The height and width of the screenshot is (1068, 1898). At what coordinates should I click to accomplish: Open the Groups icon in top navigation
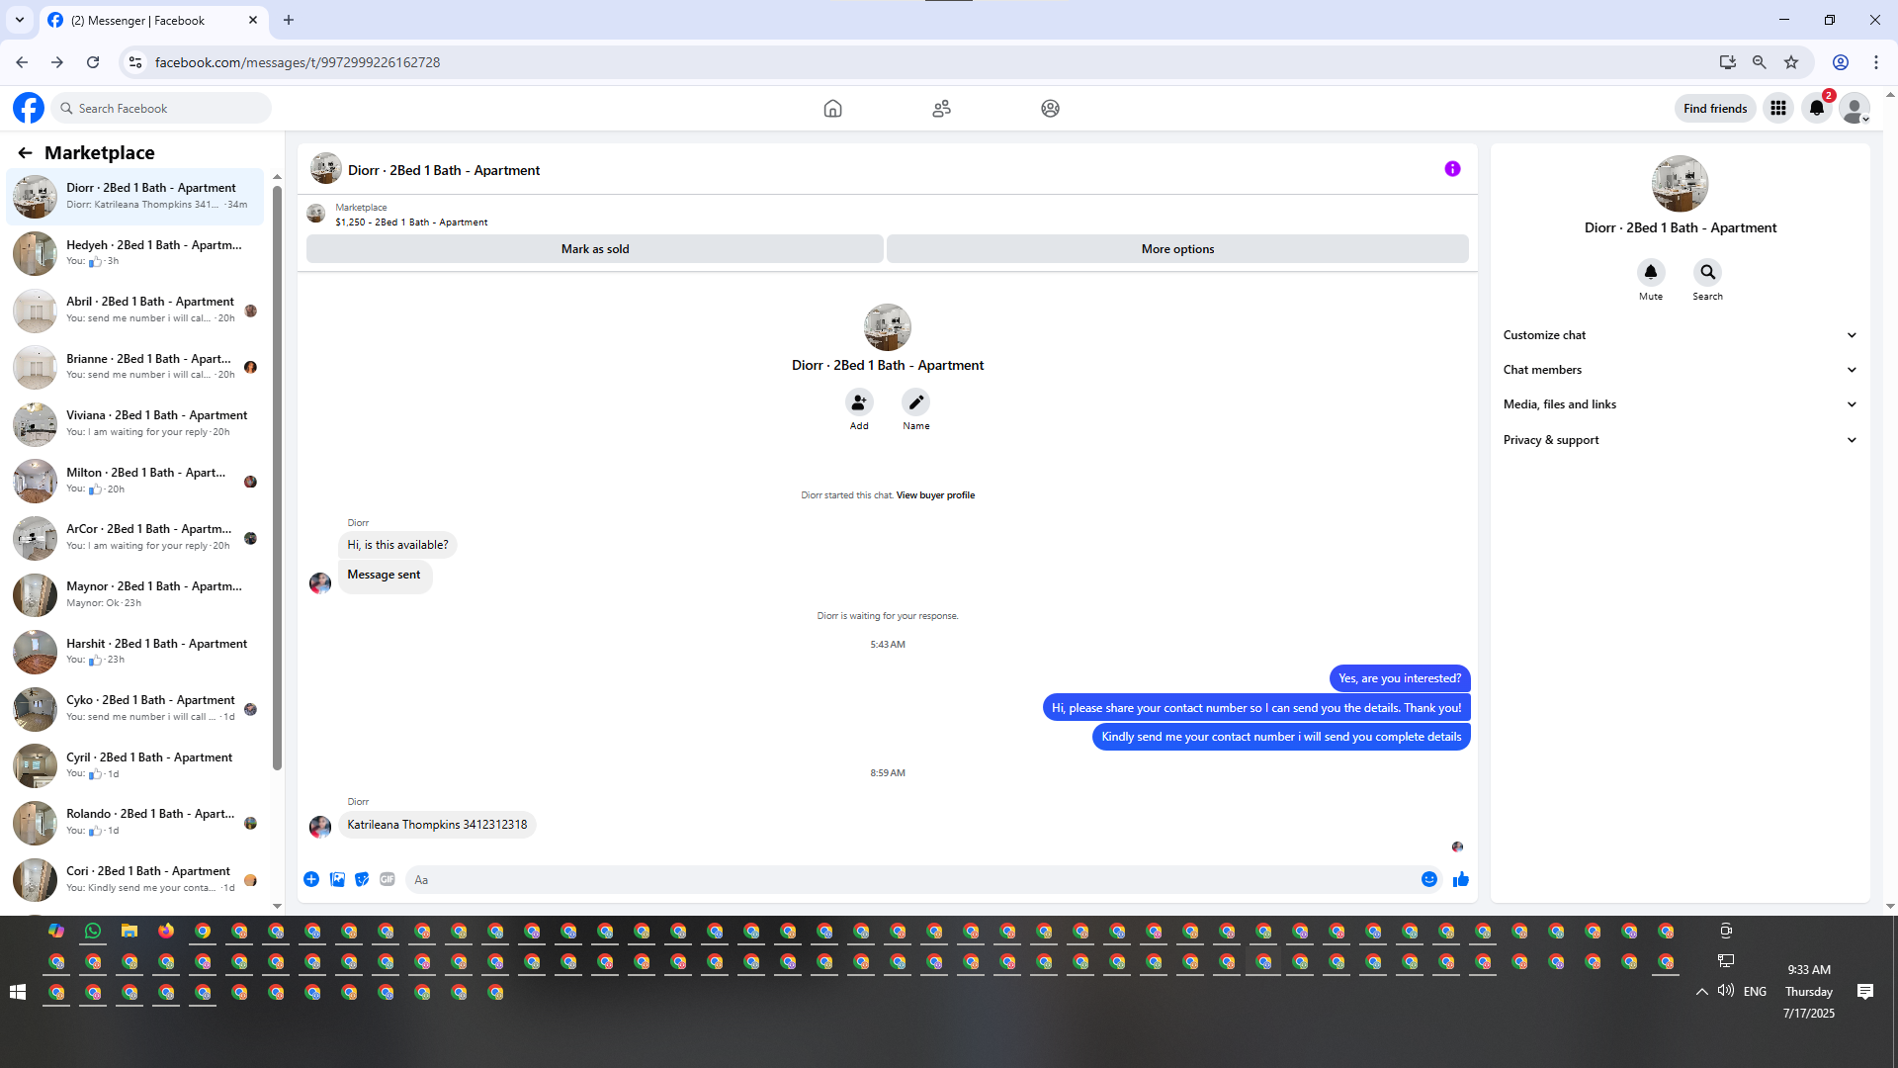point(1050,109)
